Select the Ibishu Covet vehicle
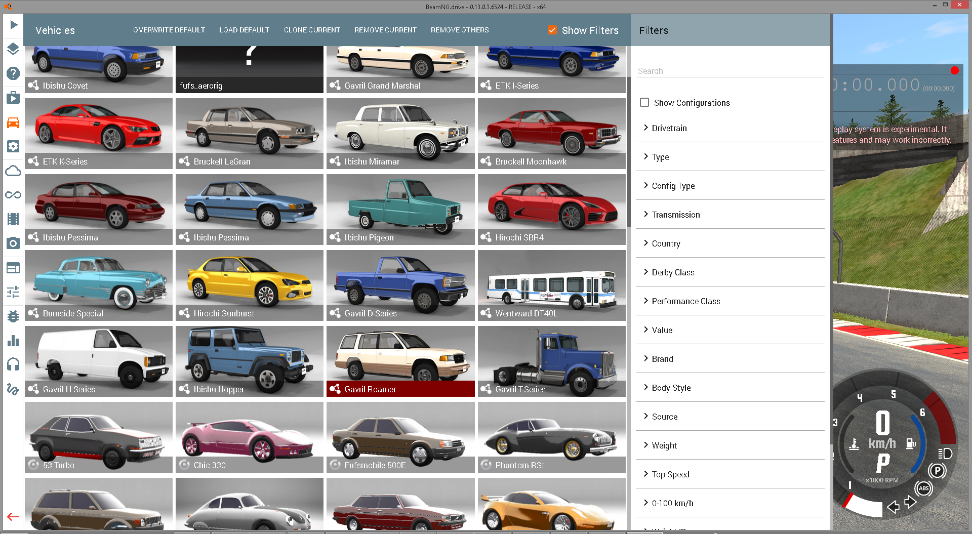This screenshot has height=534, width=972. click(99, 69)
